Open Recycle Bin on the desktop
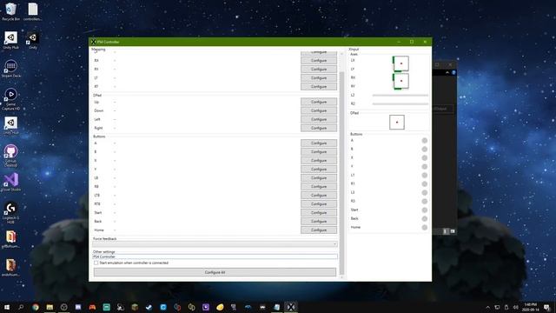 (10, 11)
